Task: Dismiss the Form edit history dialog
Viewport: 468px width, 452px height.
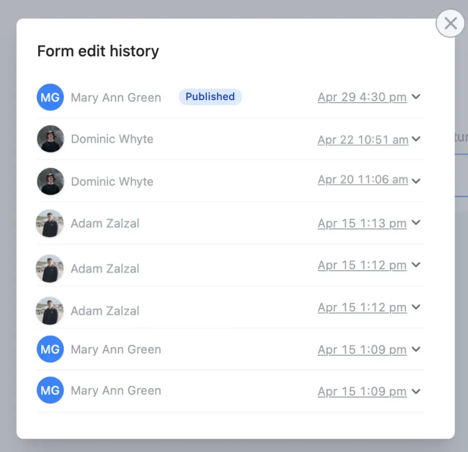Action: coord(450,23)
